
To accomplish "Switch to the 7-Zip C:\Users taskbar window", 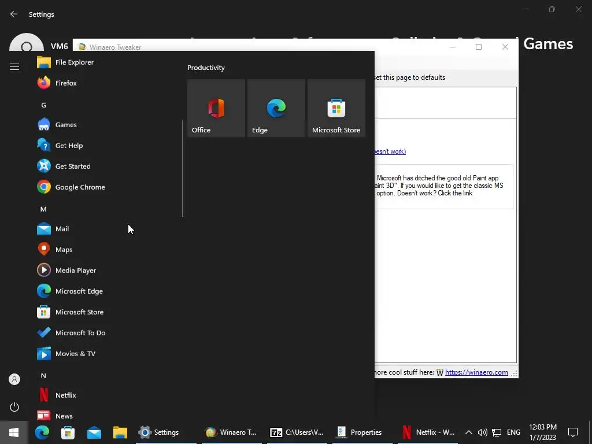I will (x=297, y=432).
